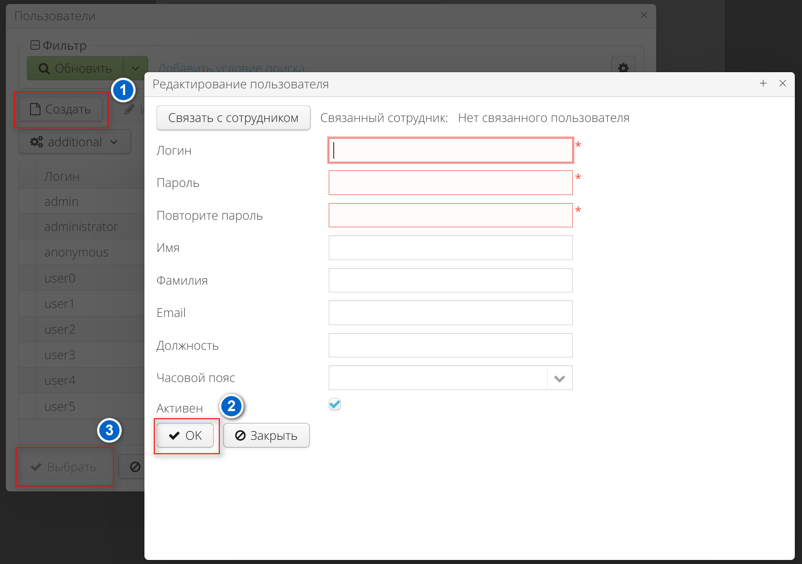Open dropdown arrow beside Обновить button

coord(135,68)
